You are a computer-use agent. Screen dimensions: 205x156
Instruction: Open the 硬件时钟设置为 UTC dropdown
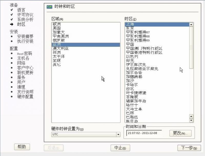pos(86,134)
